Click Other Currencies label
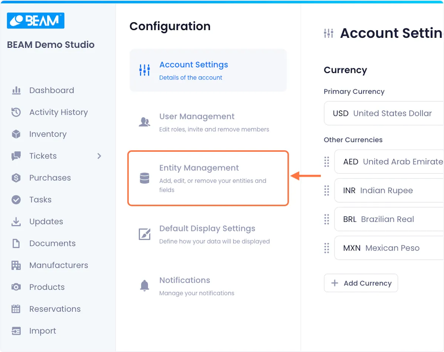Viewport: 444px width, 352px height. [353, 140]
